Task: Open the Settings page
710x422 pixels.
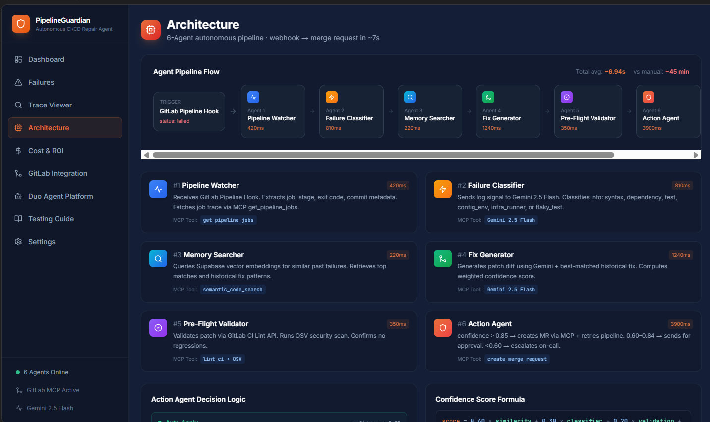Action: [x=65, y=242]
